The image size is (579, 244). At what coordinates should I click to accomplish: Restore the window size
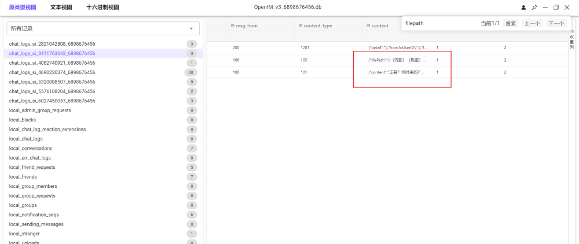pyautogui.click(x=556, y=8)
